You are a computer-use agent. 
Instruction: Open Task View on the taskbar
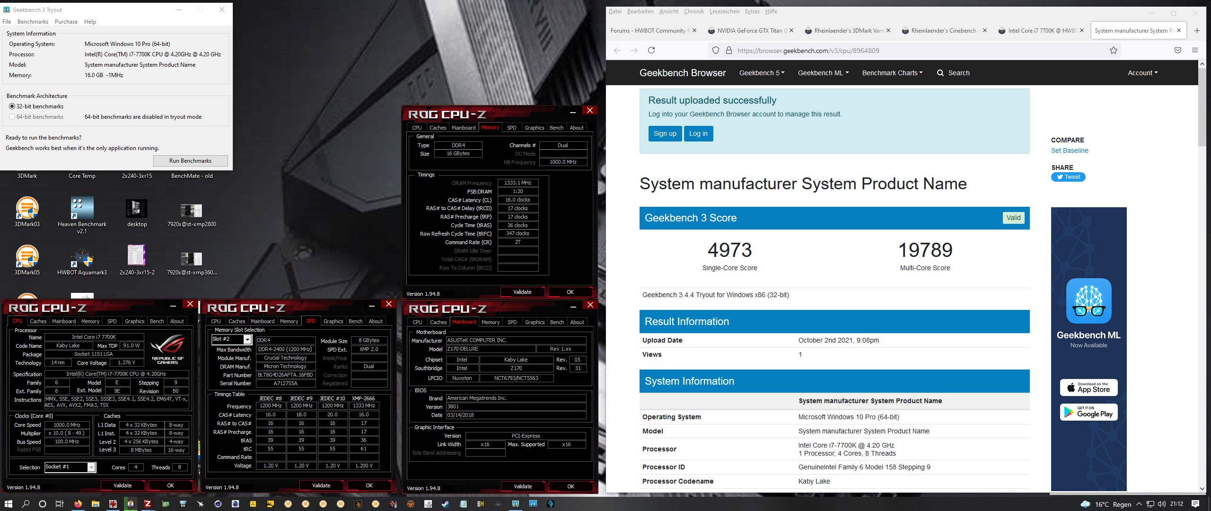tap(60, 504)
